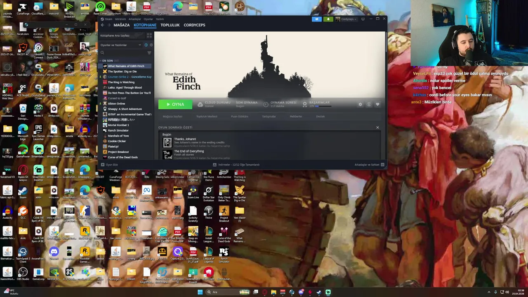Open the Destek link

[321, 116]
